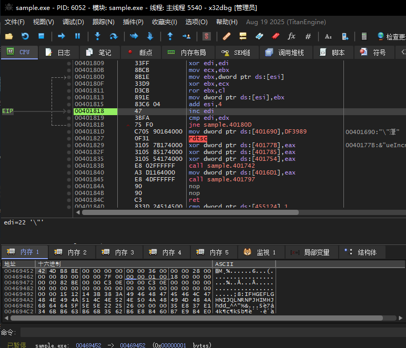
Task: Open the SEH链 tab
Action: 237,53
